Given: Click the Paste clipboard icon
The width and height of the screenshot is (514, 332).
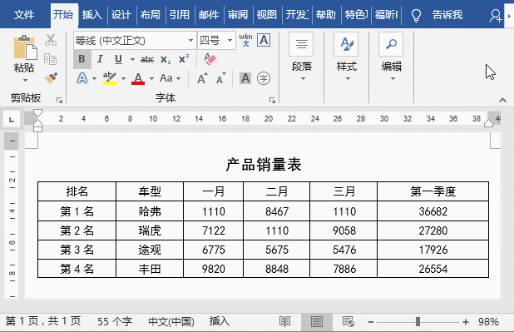Looking at the screenshot, I should [x=25, y=48].
